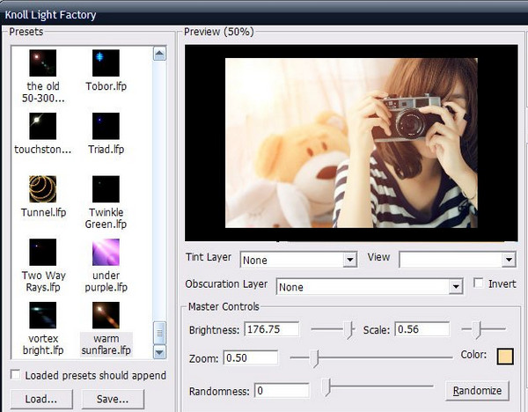The width and height of the screenshot is (528, 412).
Task: Enable Loaded presets should append checkbox
Action: click(15, 375)
